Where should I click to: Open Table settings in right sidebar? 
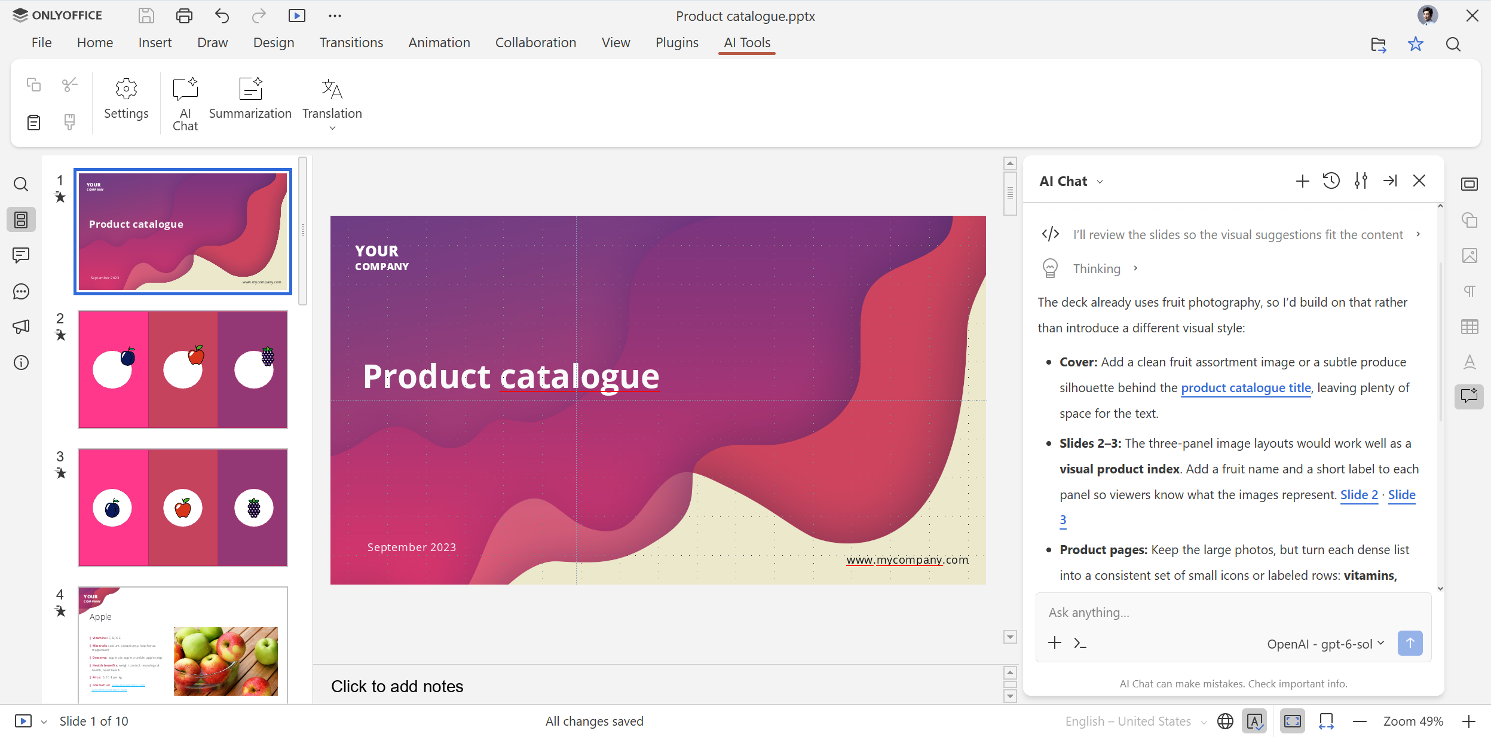coord(1469,326)
